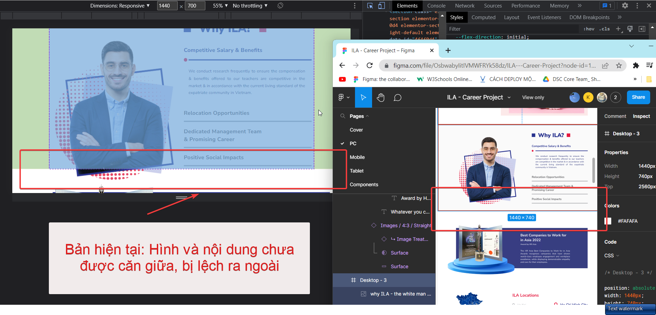Viewport: 656px width, 315px height.
Task: Open the Figma: the collabor... bookmark
Action: [x=381, y=79]
